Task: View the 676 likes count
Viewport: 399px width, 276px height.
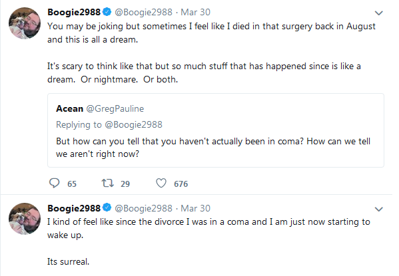Action: click(181, 184)
